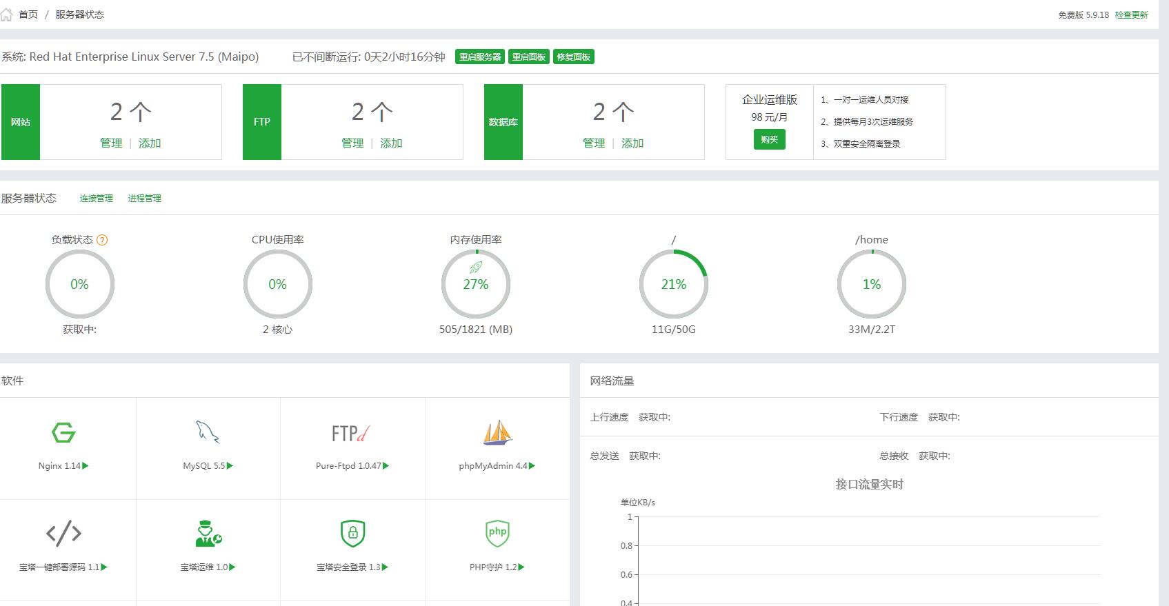Click the arrow beside Pure-Ftpd 1.0.47
1169x606 pixels.
(386, 466)
